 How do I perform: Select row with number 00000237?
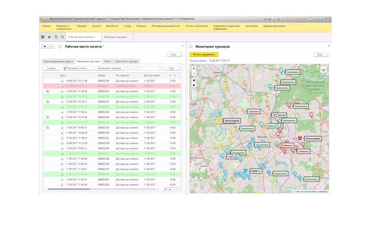[x=112, y=169]
